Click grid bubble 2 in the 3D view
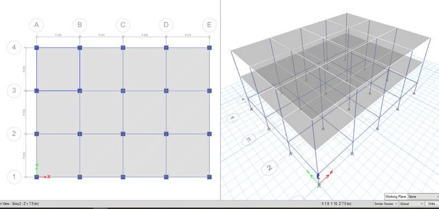This screenshot has height=209, width=439. (x=269, y=168)
